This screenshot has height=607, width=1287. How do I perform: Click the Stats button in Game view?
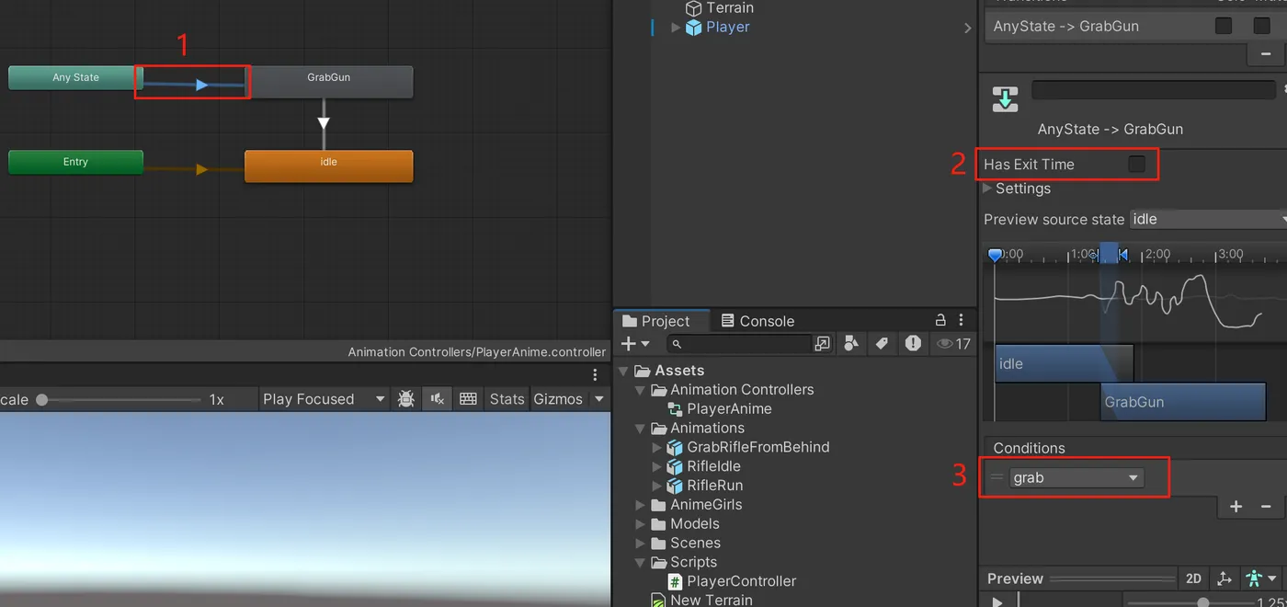pos(507,398)
